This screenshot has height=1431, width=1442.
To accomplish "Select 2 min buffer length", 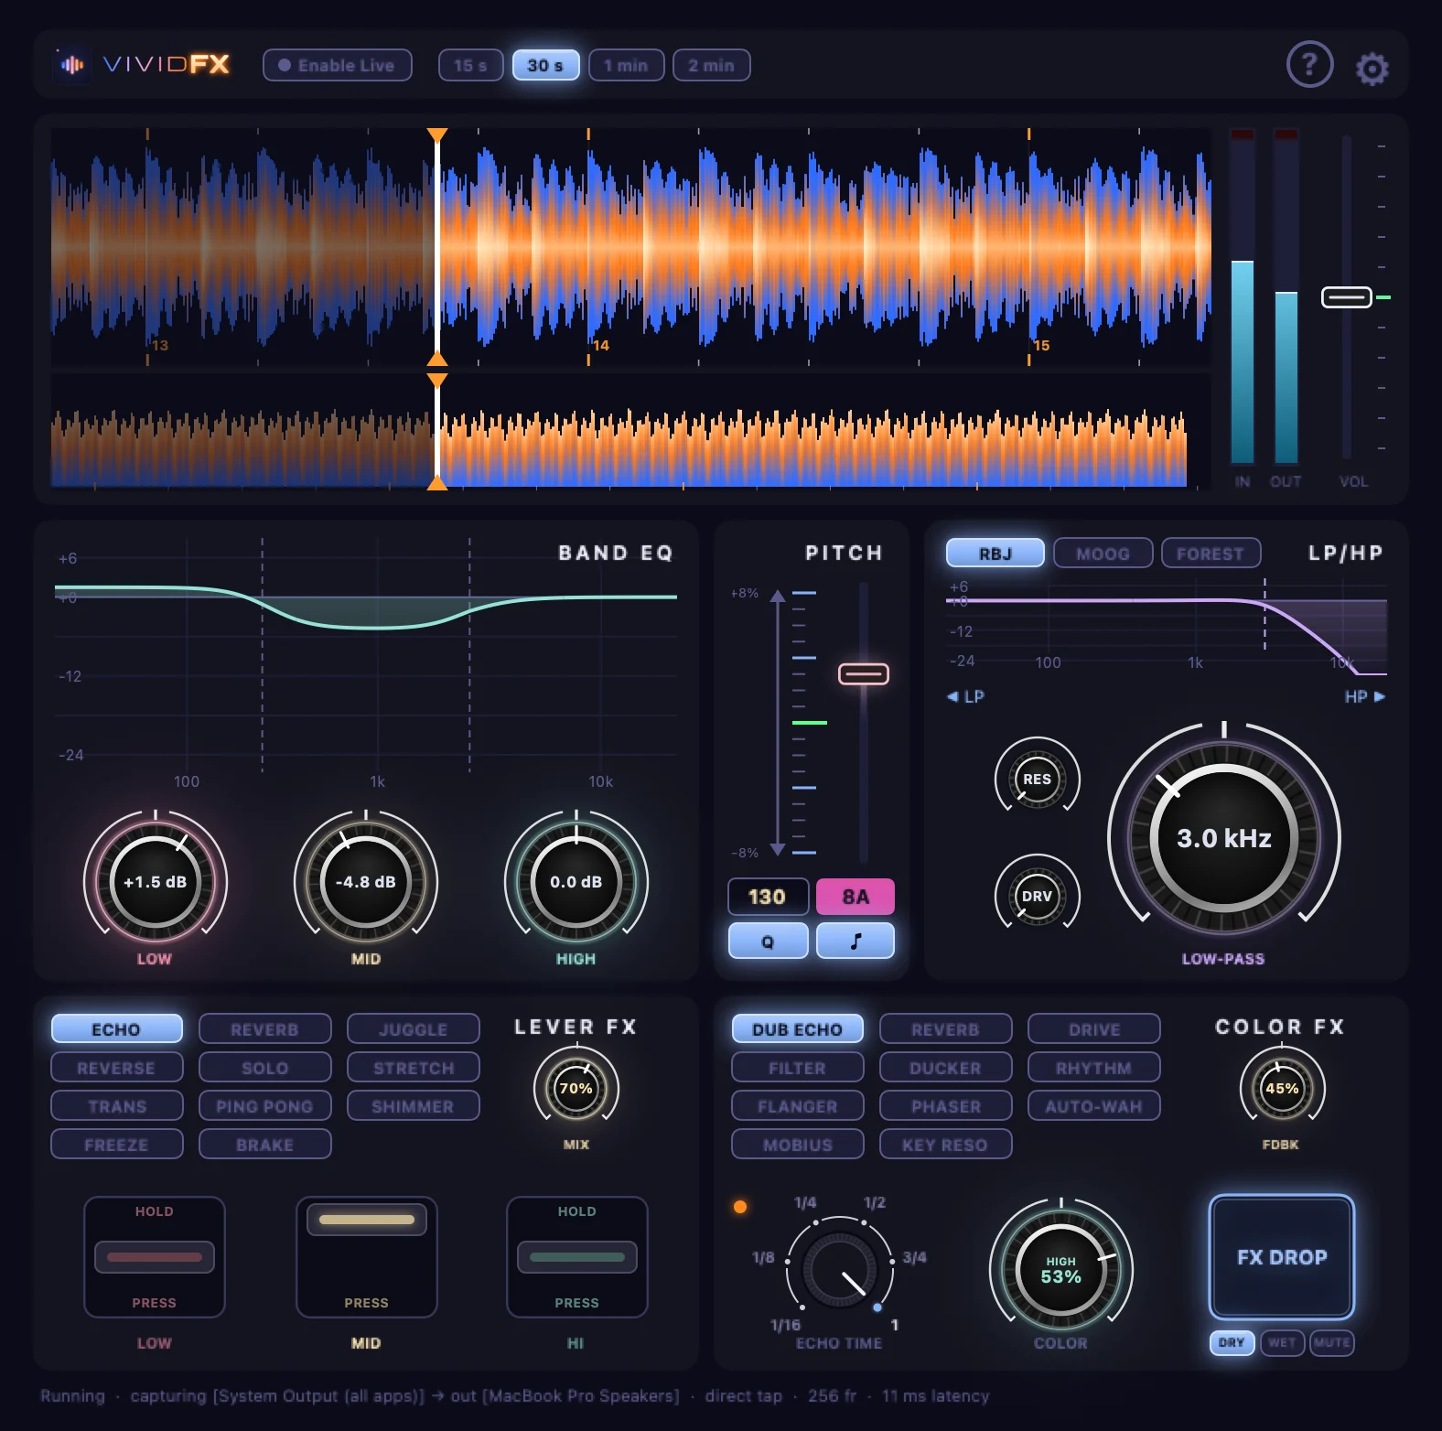I will pyautogui.click(x=711, y=65).
